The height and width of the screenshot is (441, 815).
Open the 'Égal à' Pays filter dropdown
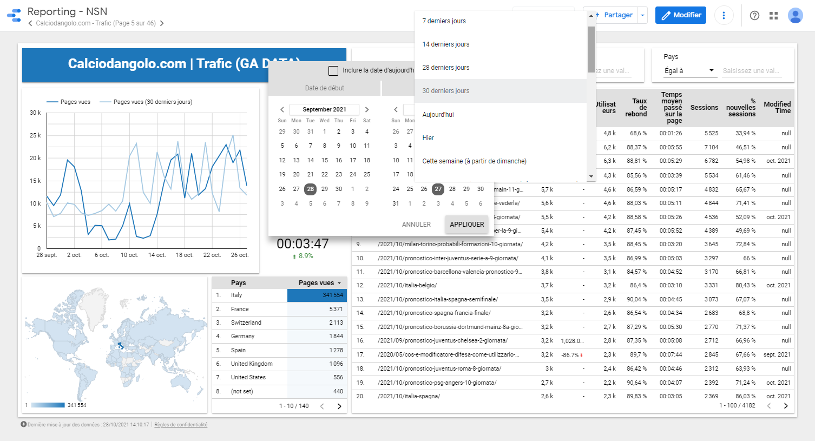coord(689,71)
